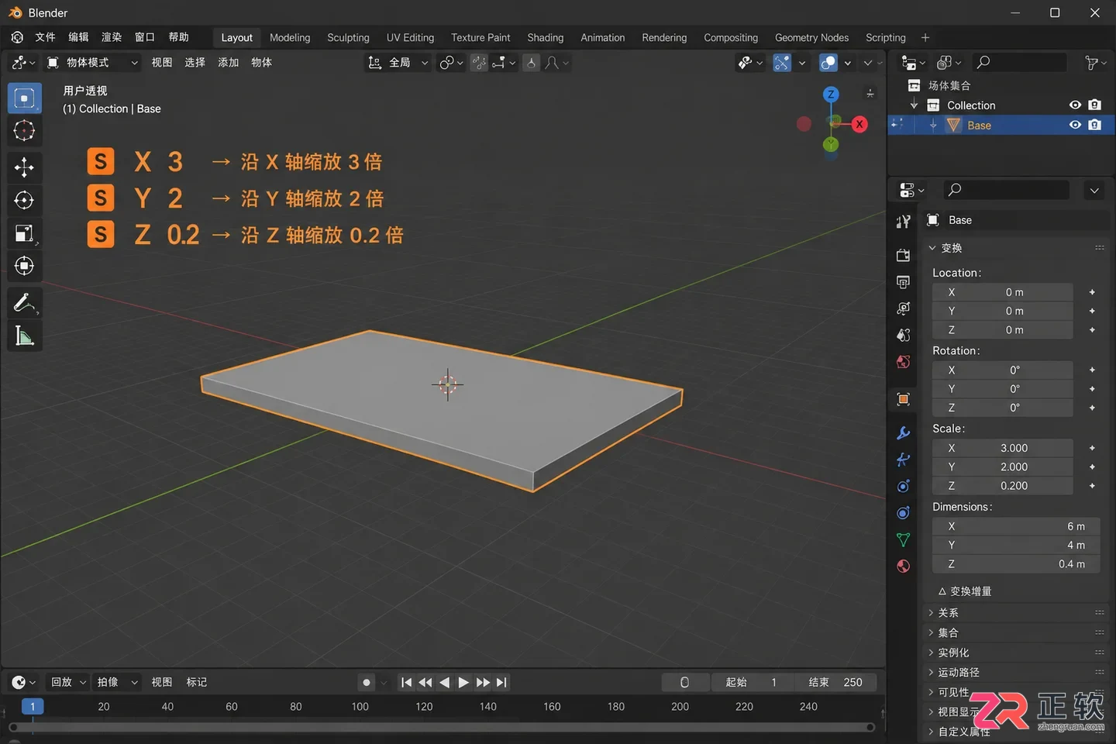
Task: Open the Material properties tab
Action: (903, 566)
